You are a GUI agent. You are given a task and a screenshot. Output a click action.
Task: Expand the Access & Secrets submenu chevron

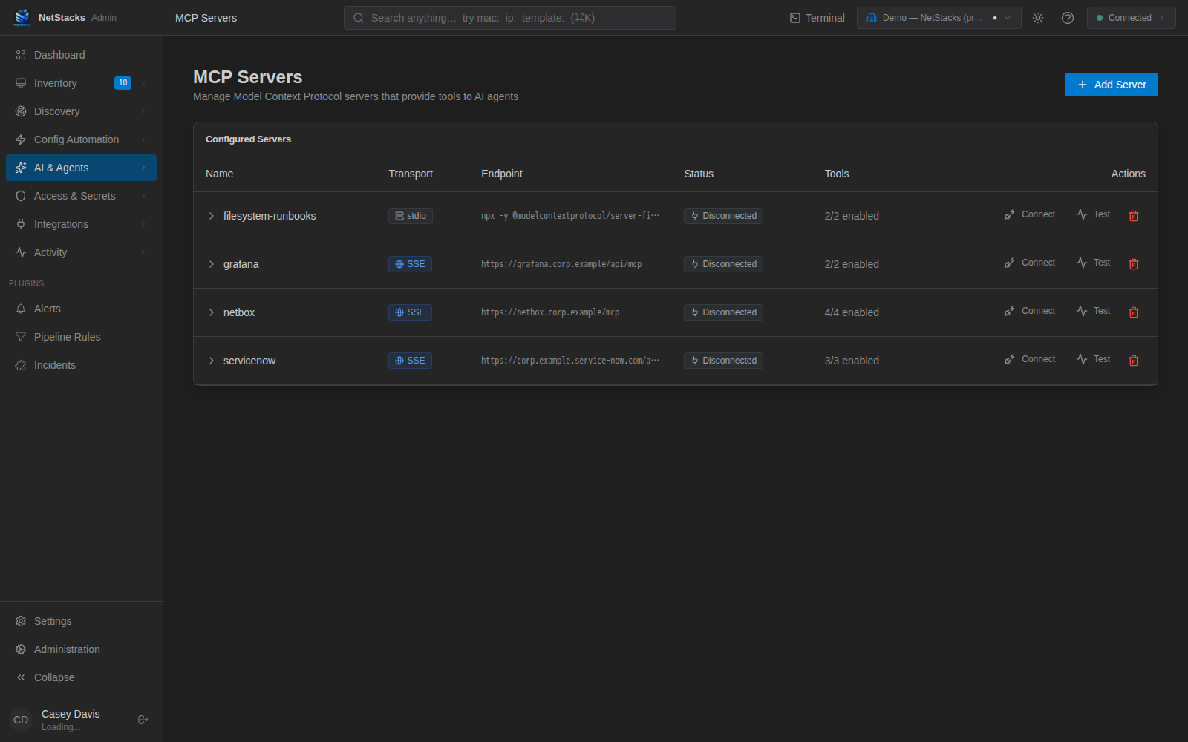pyautogui.click(x=143, y=196)
